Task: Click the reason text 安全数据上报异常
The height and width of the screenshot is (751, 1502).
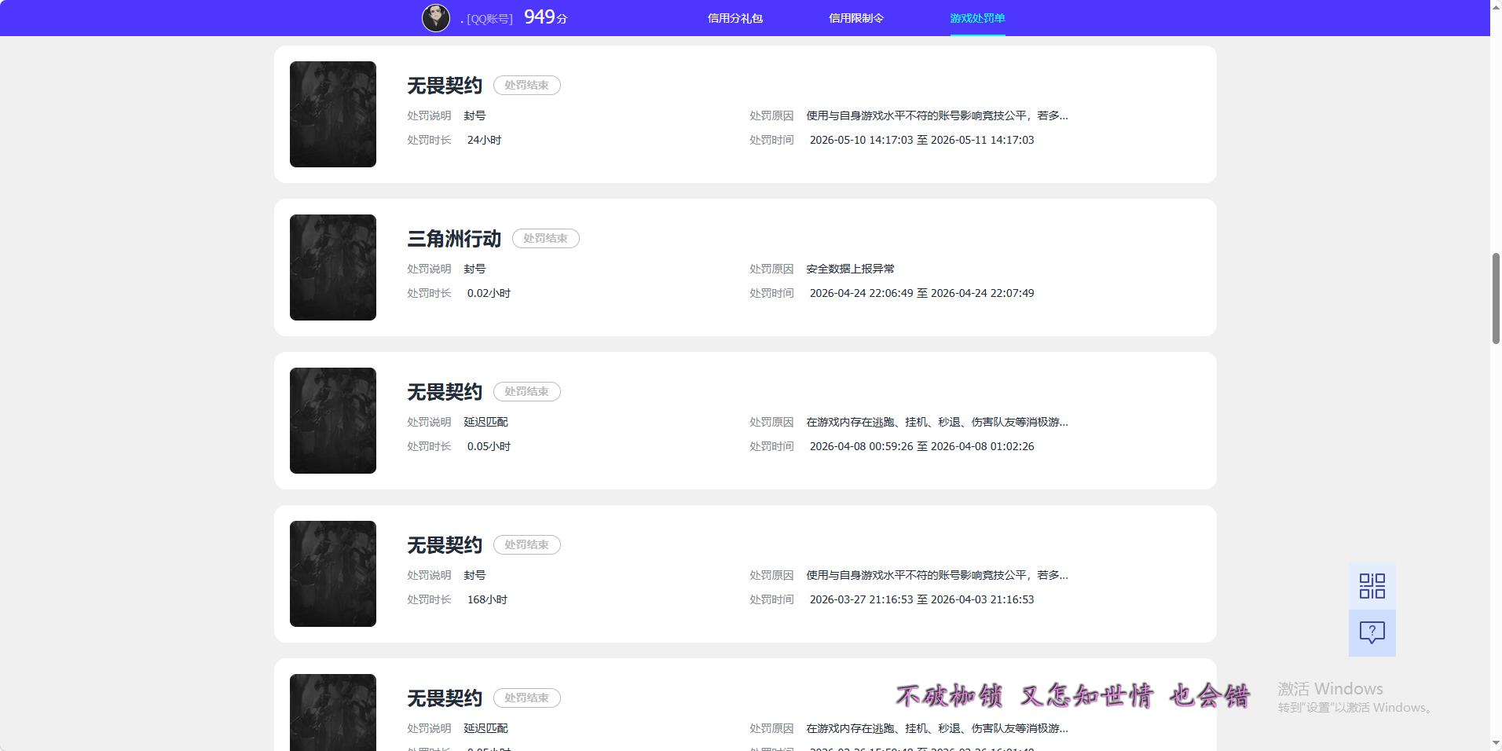Action: coord(850,269)
